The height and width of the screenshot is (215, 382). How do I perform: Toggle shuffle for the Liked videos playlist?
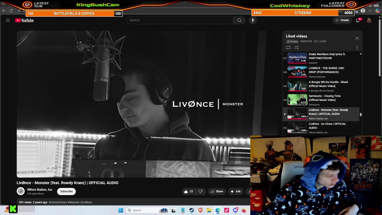pyautogui.click(x=296, y=47)
